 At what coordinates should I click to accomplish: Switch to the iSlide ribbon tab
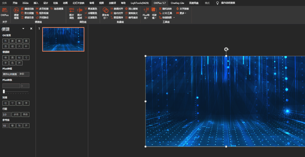pos(25,3)
